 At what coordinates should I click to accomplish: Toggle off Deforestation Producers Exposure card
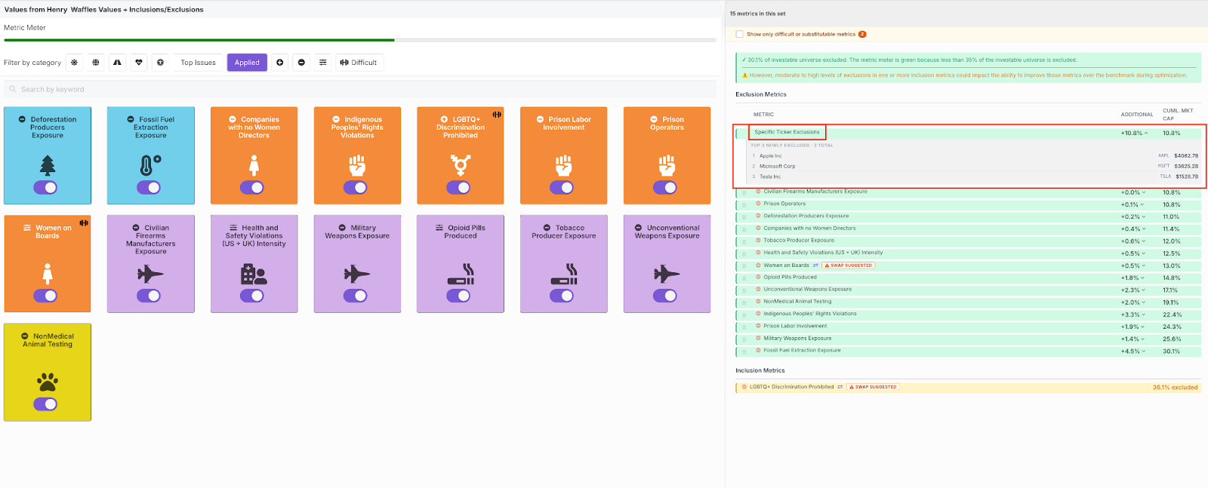tap(45, 188)
